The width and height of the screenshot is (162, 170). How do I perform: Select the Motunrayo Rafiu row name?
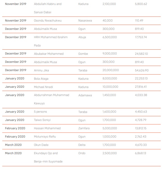point(45,137)
